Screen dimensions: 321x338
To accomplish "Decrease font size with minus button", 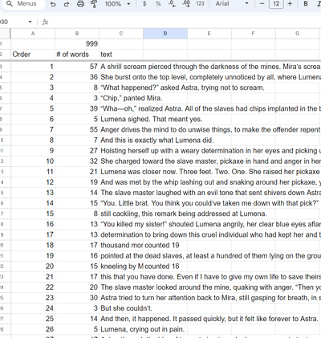I will (x=262, y=4).
